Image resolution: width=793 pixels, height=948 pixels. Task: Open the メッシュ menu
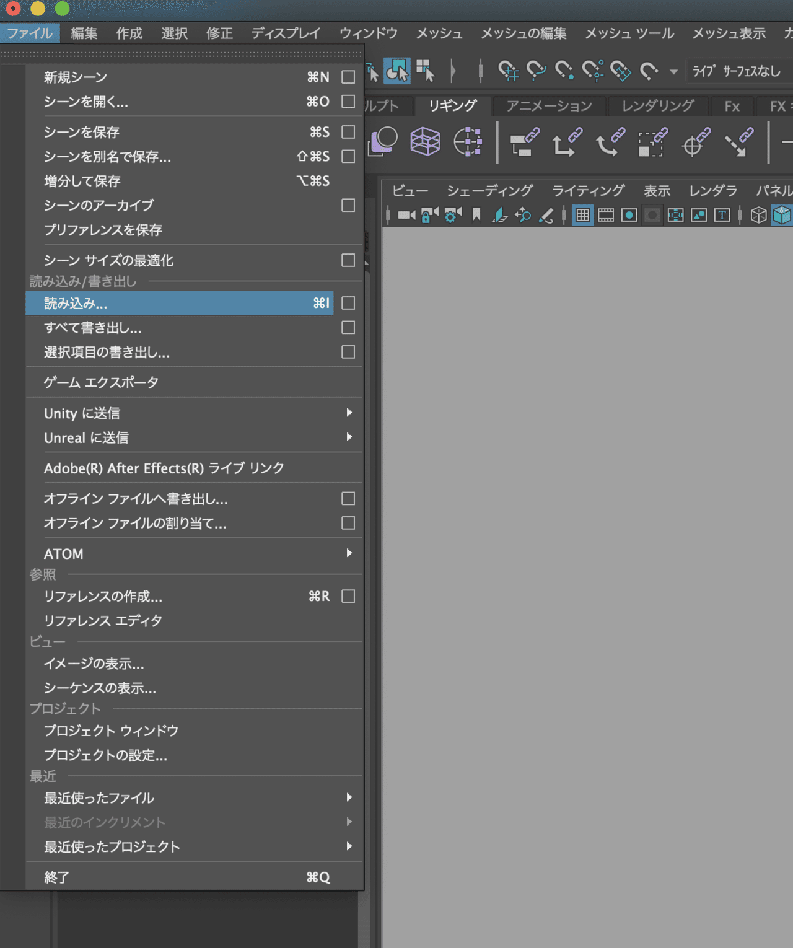click(439, 33)
